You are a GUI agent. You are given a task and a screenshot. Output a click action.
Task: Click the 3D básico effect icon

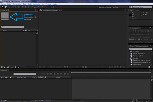pos(131,52)
